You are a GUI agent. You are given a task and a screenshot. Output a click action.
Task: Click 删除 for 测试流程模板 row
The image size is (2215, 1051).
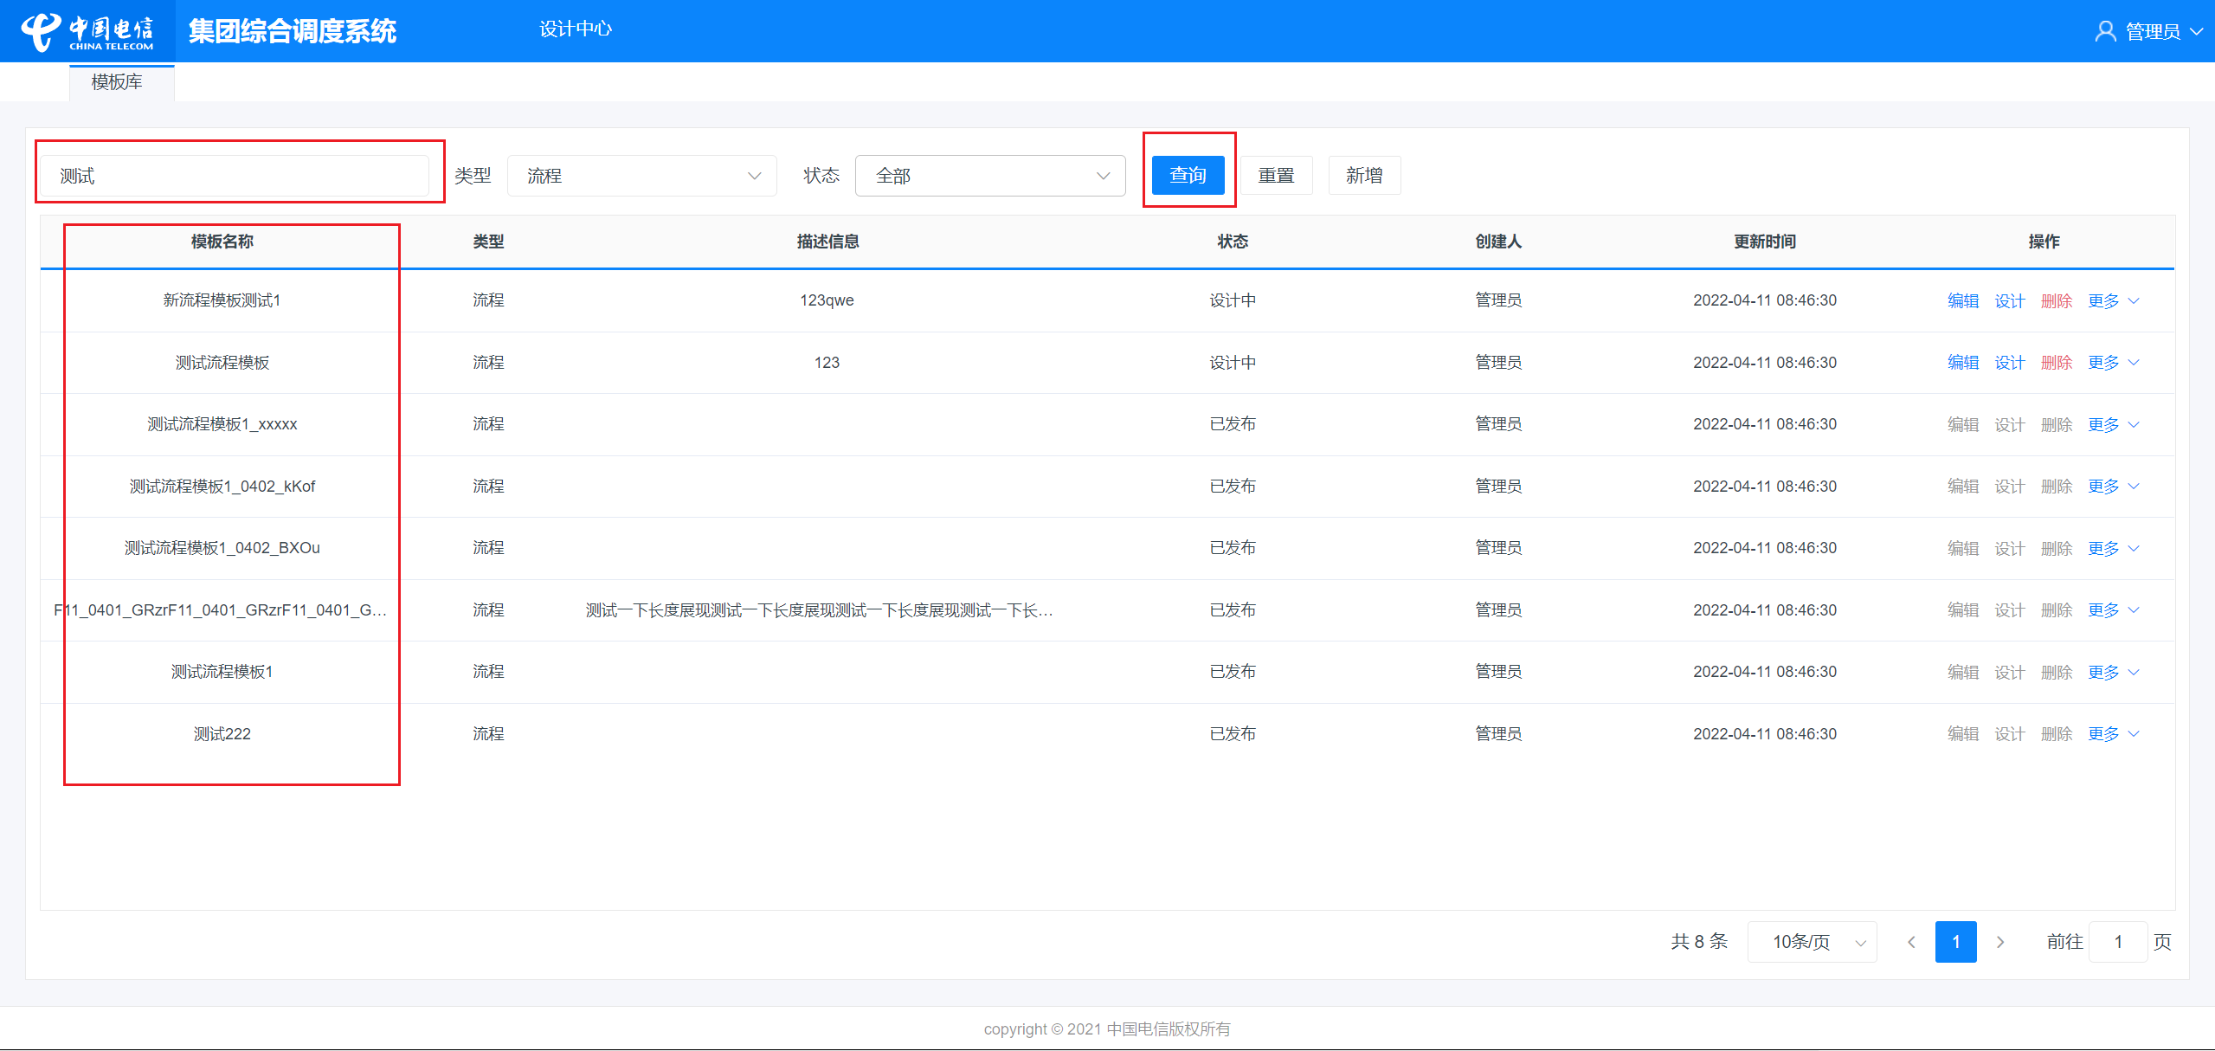2056,363
